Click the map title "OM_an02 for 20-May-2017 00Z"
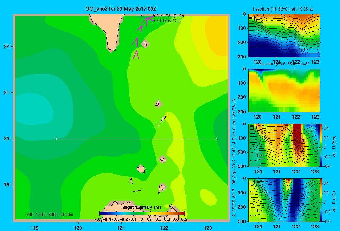 (121, 9)
